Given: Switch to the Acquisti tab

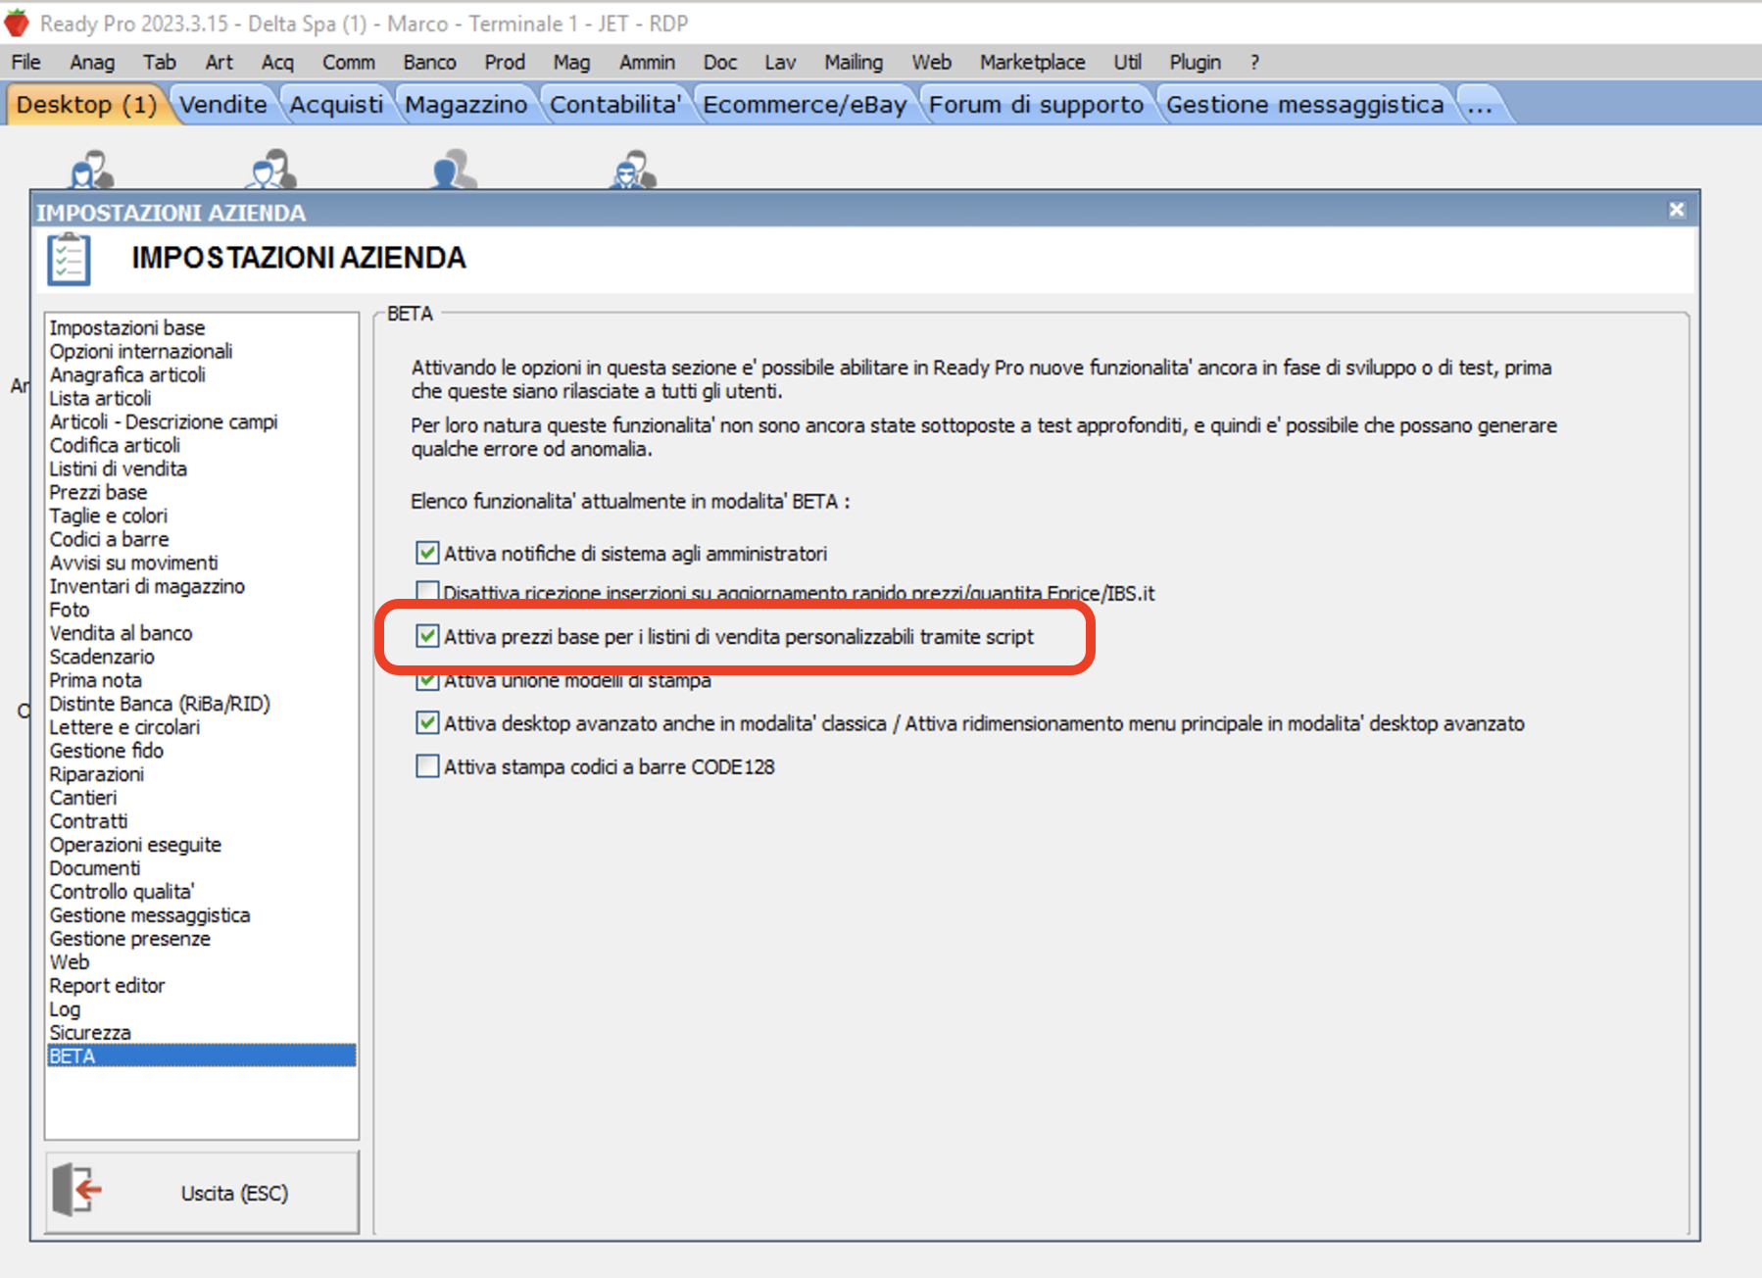Looking at the screenshot, I should click(336, 104).
